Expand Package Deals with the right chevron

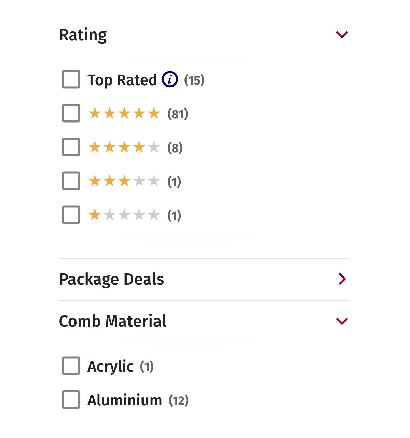point(342,279)
